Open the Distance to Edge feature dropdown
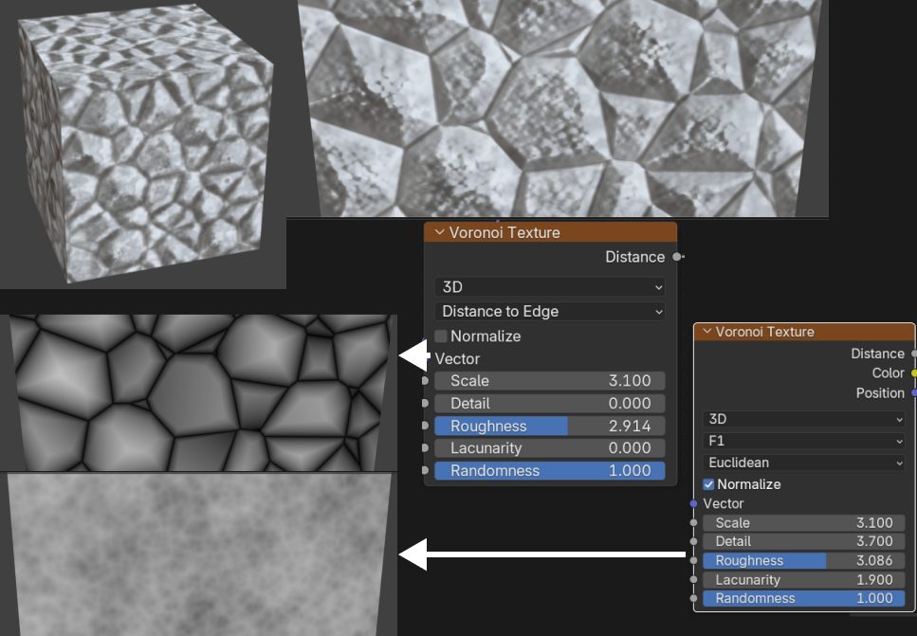This screenshot has width=917, height=636. pos(550,311)
